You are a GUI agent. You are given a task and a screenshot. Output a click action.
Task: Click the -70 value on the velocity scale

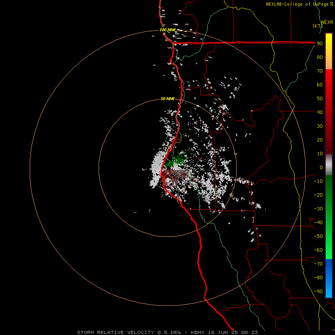tap(318, 264)
